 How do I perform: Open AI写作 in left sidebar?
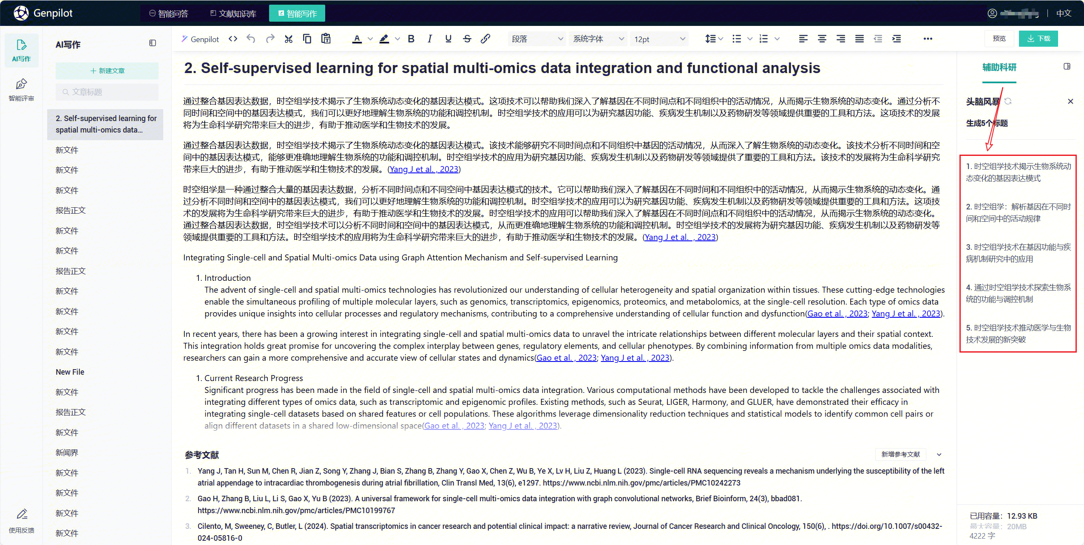pyautogui.click(x=21, y=51)
